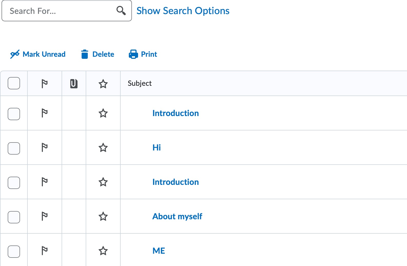
Task: Flag the Introduction message above Hi
Action: (x=45, y=113)
